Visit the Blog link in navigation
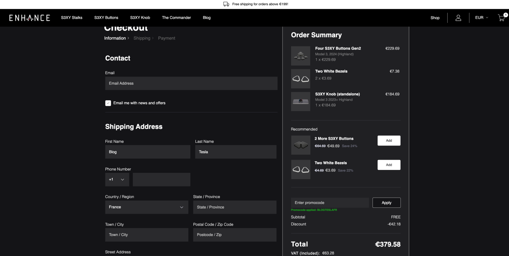Viewport: 509px width, 256px height. point(207,18)
